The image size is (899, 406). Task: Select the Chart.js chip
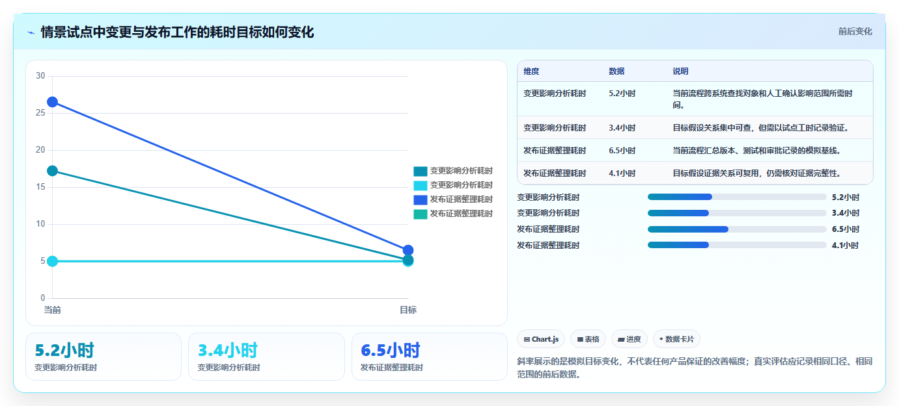pyautogui.click(x=541, y=339)
